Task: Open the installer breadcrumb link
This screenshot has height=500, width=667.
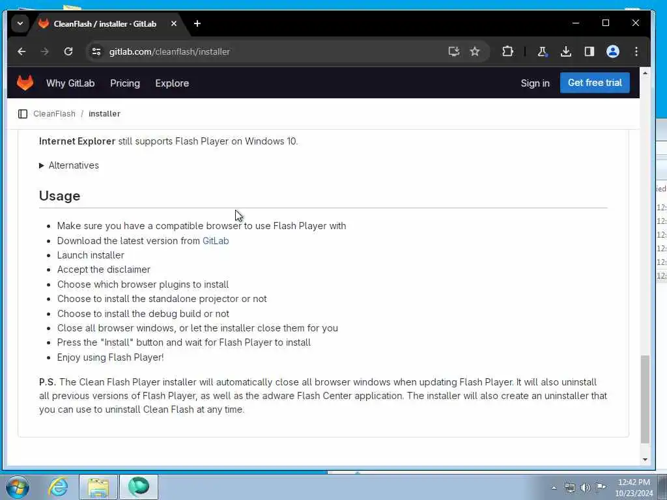Action: tap(105, 114)
